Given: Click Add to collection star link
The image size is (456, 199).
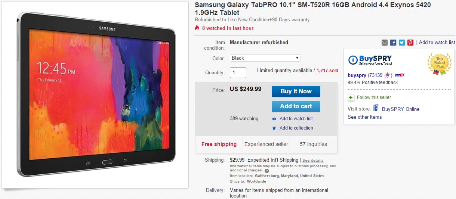Looking at the screenshot, I should 296,128.
